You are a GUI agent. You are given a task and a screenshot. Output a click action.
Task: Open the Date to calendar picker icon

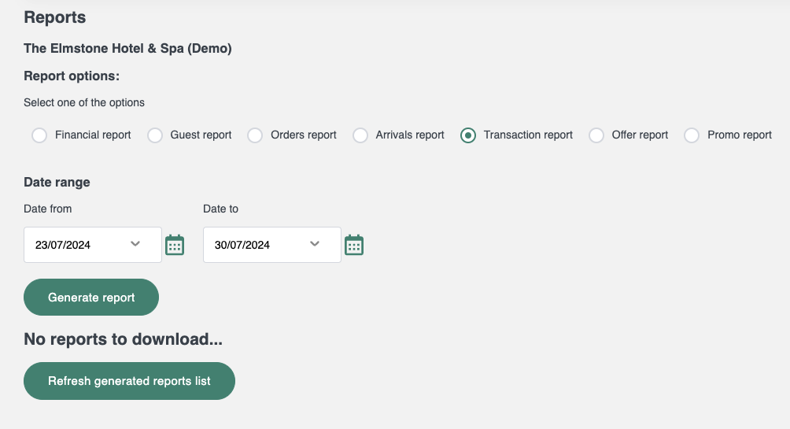click(354, 245)
